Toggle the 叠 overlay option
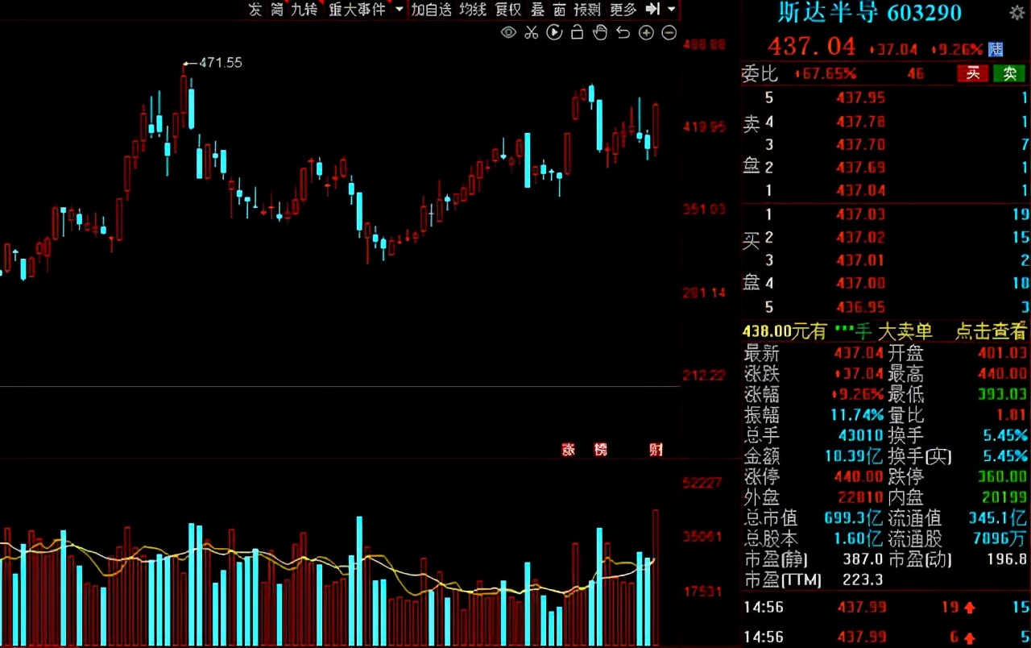 click(x=538, y=9)
